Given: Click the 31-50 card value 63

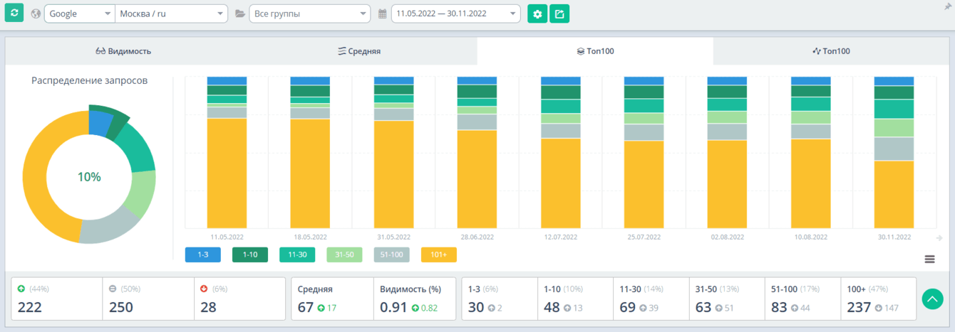Looking at the screenshot, I should click(703, 307).
